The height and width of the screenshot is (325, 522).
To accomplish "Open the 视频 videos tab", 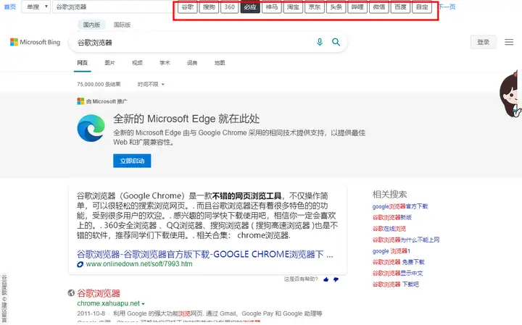I will (x=137, y=63).
